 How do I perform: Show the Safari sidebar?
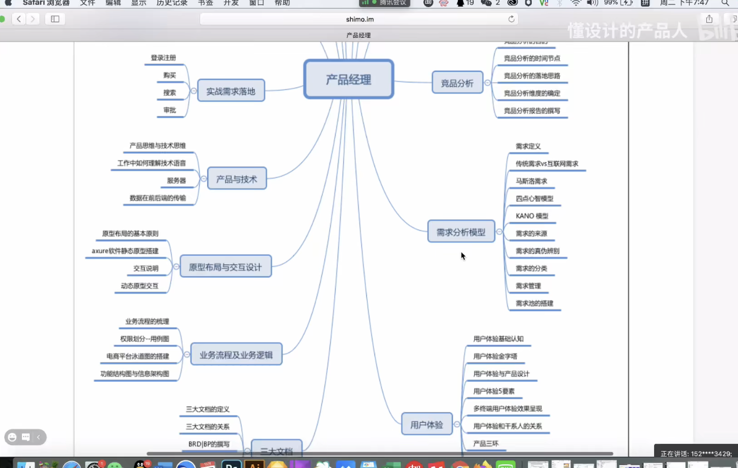55,19
